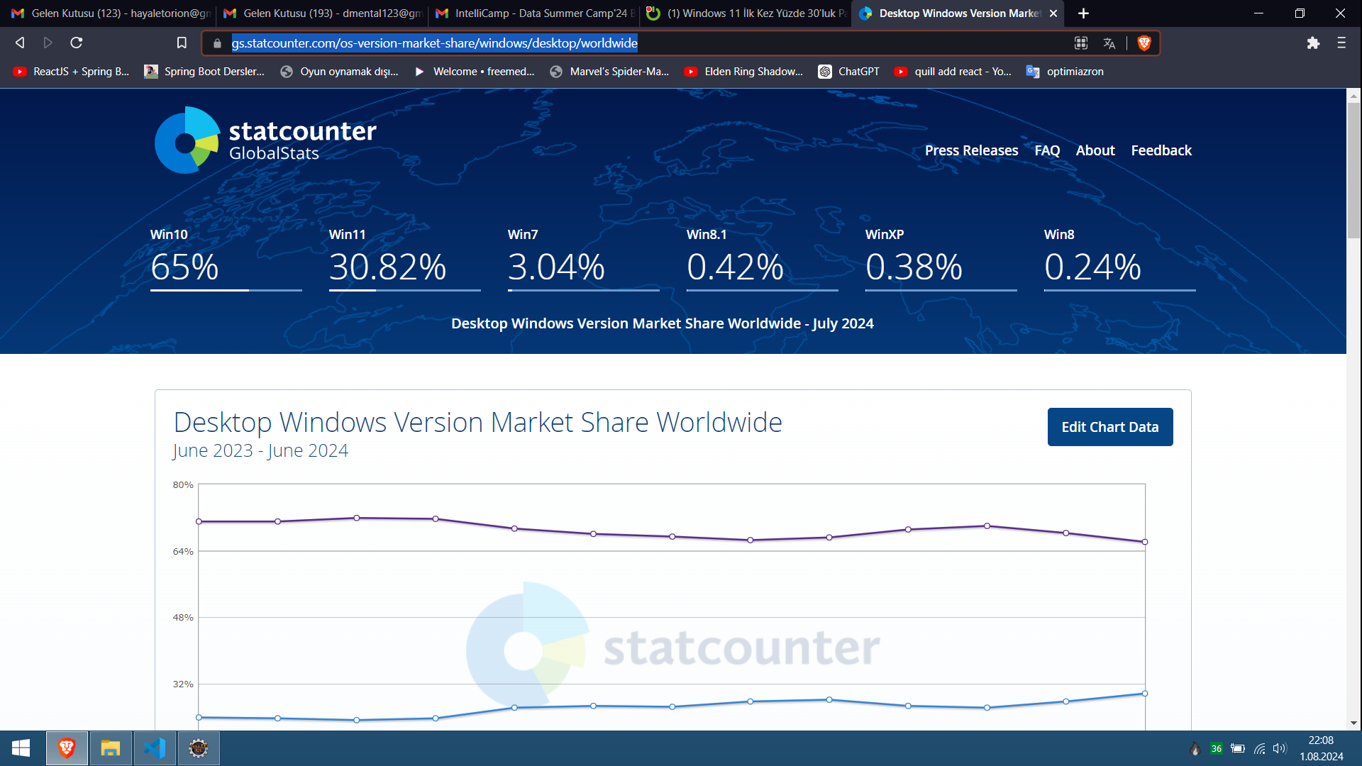Open the Brave hamburger menu
This screenshot has height=766, width=1362.
click(1341, 43)
